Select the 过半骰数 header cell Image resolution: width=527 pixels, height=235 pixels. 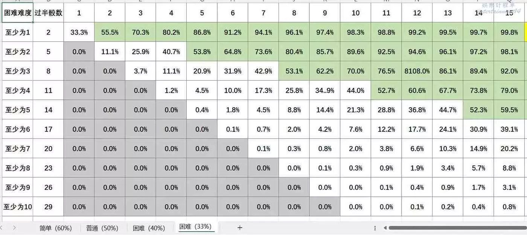[x=48, y=13]
